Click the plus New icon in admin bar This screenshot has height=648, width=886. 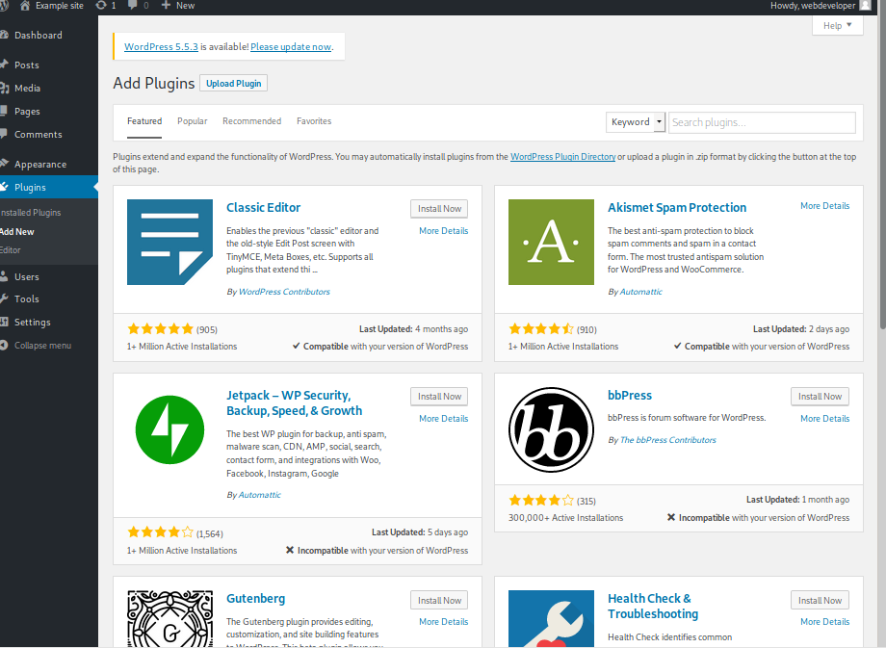pyautogui.click(x=166, y=6)
